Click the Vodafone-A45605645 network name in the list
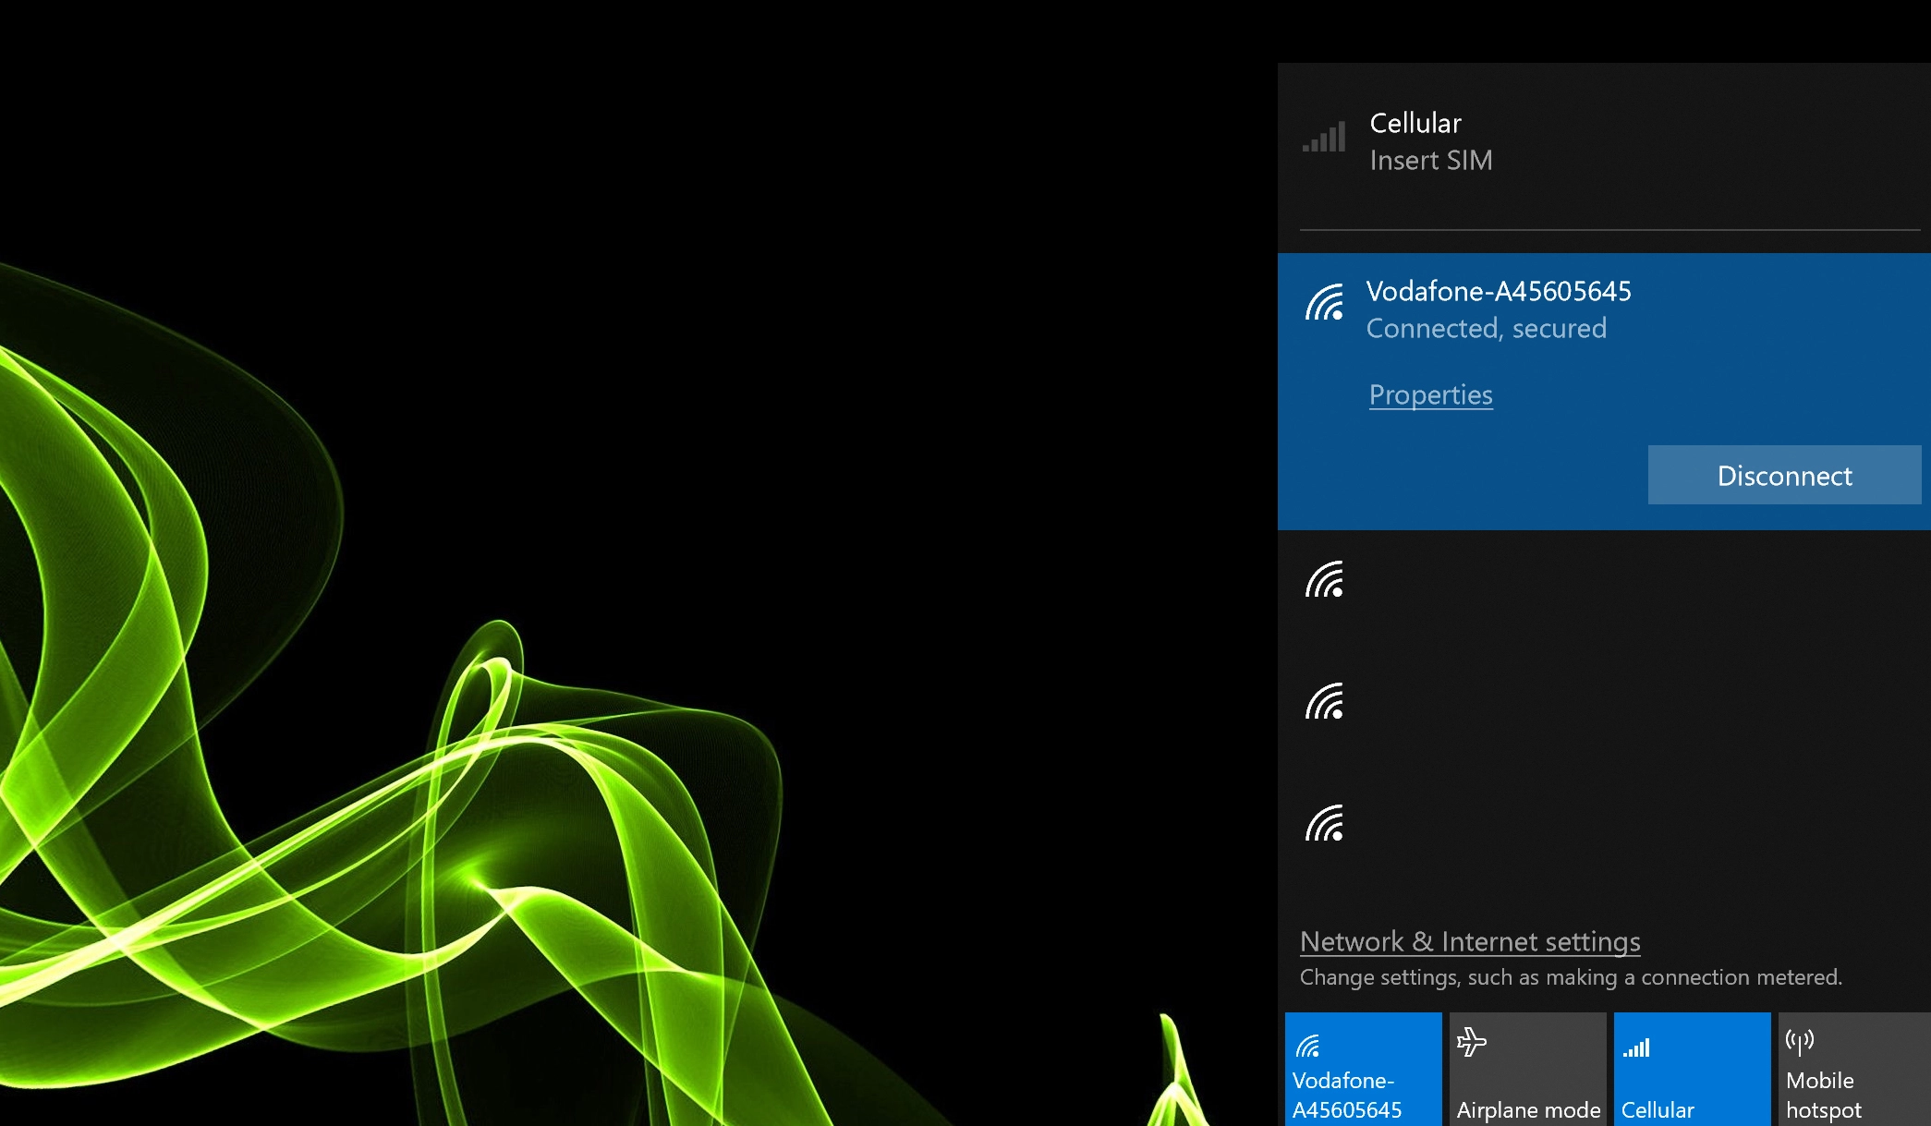This screenshot has height=1126, width=1931. tap(1498, 292)
